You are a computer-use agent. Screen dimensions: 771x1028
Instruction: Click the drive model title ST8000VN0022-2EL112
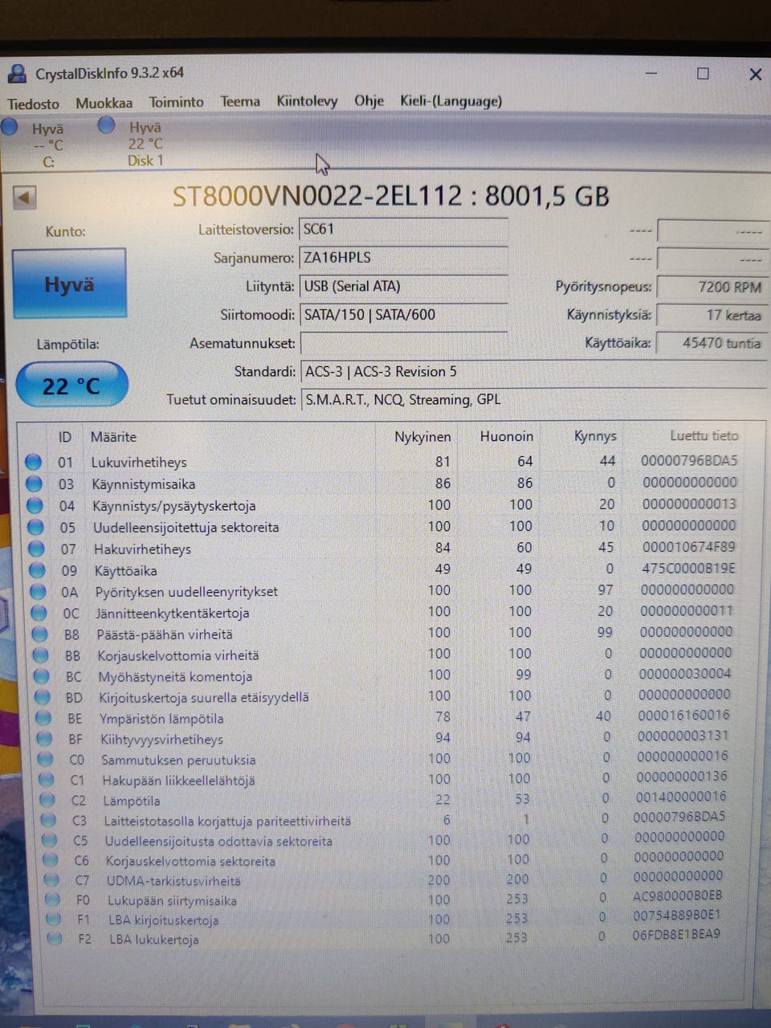317,196
